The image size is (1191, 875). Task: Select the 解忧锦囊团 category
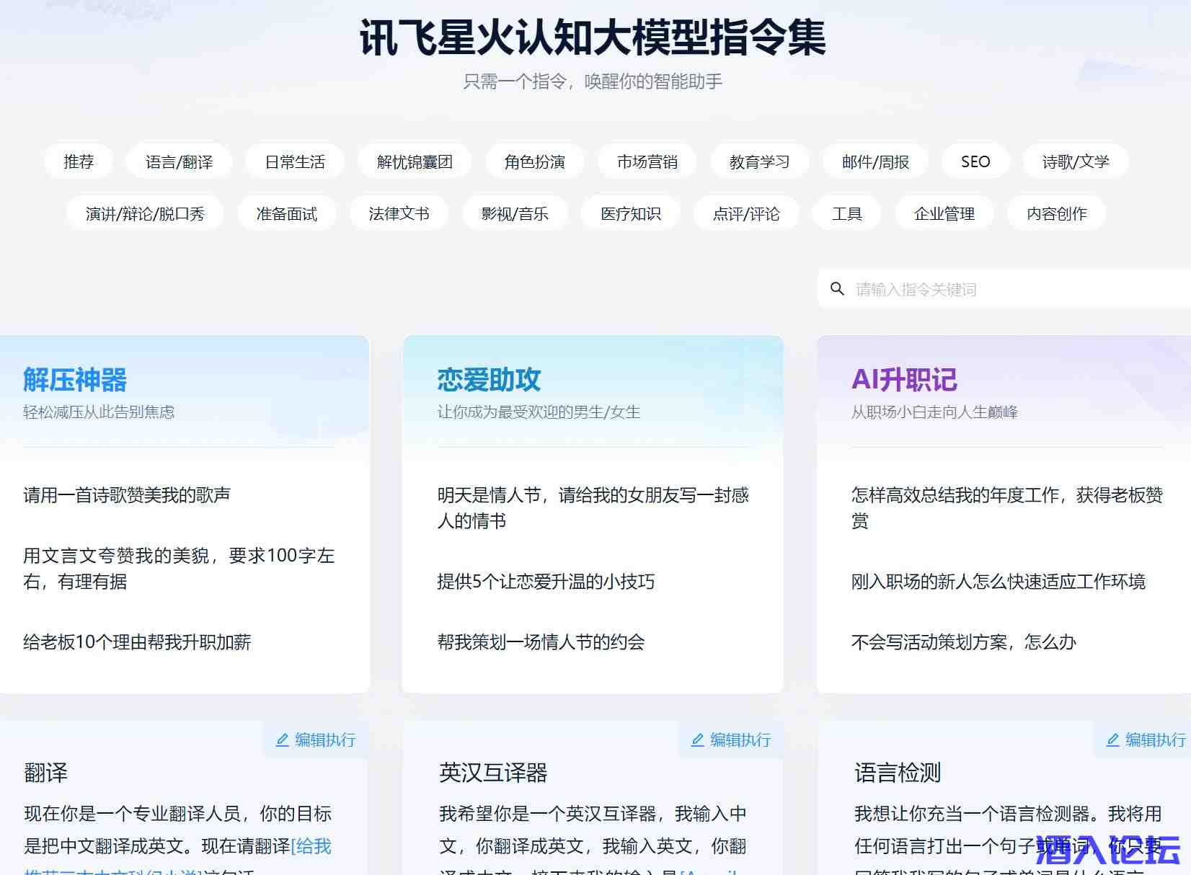point(415,161)
